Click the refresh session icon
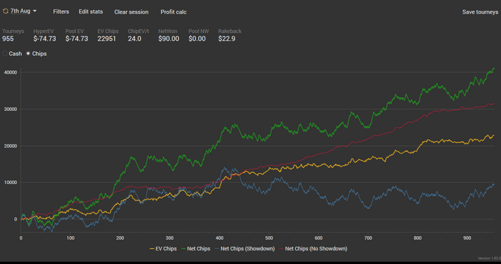 [x=6, y=11]
